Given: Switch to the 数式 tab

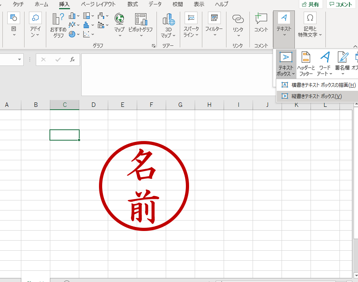Looking at the screenshot, I should pos(132,4).
